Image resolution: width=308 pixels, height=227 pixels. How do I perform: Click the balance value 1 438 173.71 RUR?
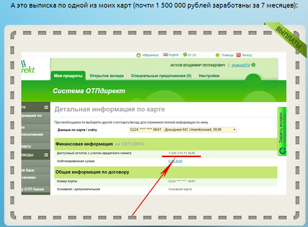click(x=182, y=153)
